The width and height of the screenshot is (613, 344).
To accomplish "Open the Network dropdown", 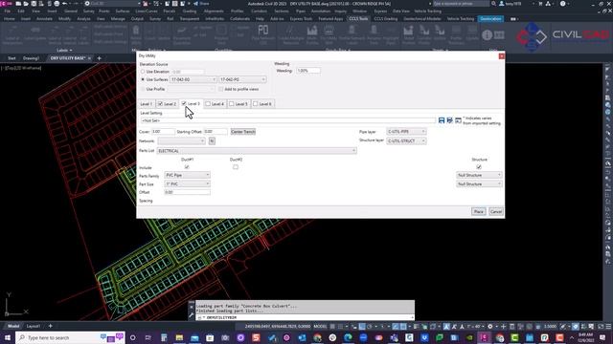I will coord(181,140).
